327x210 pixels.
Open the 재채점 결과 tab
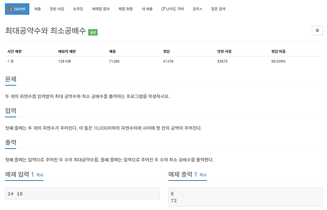tap(101, 9)
